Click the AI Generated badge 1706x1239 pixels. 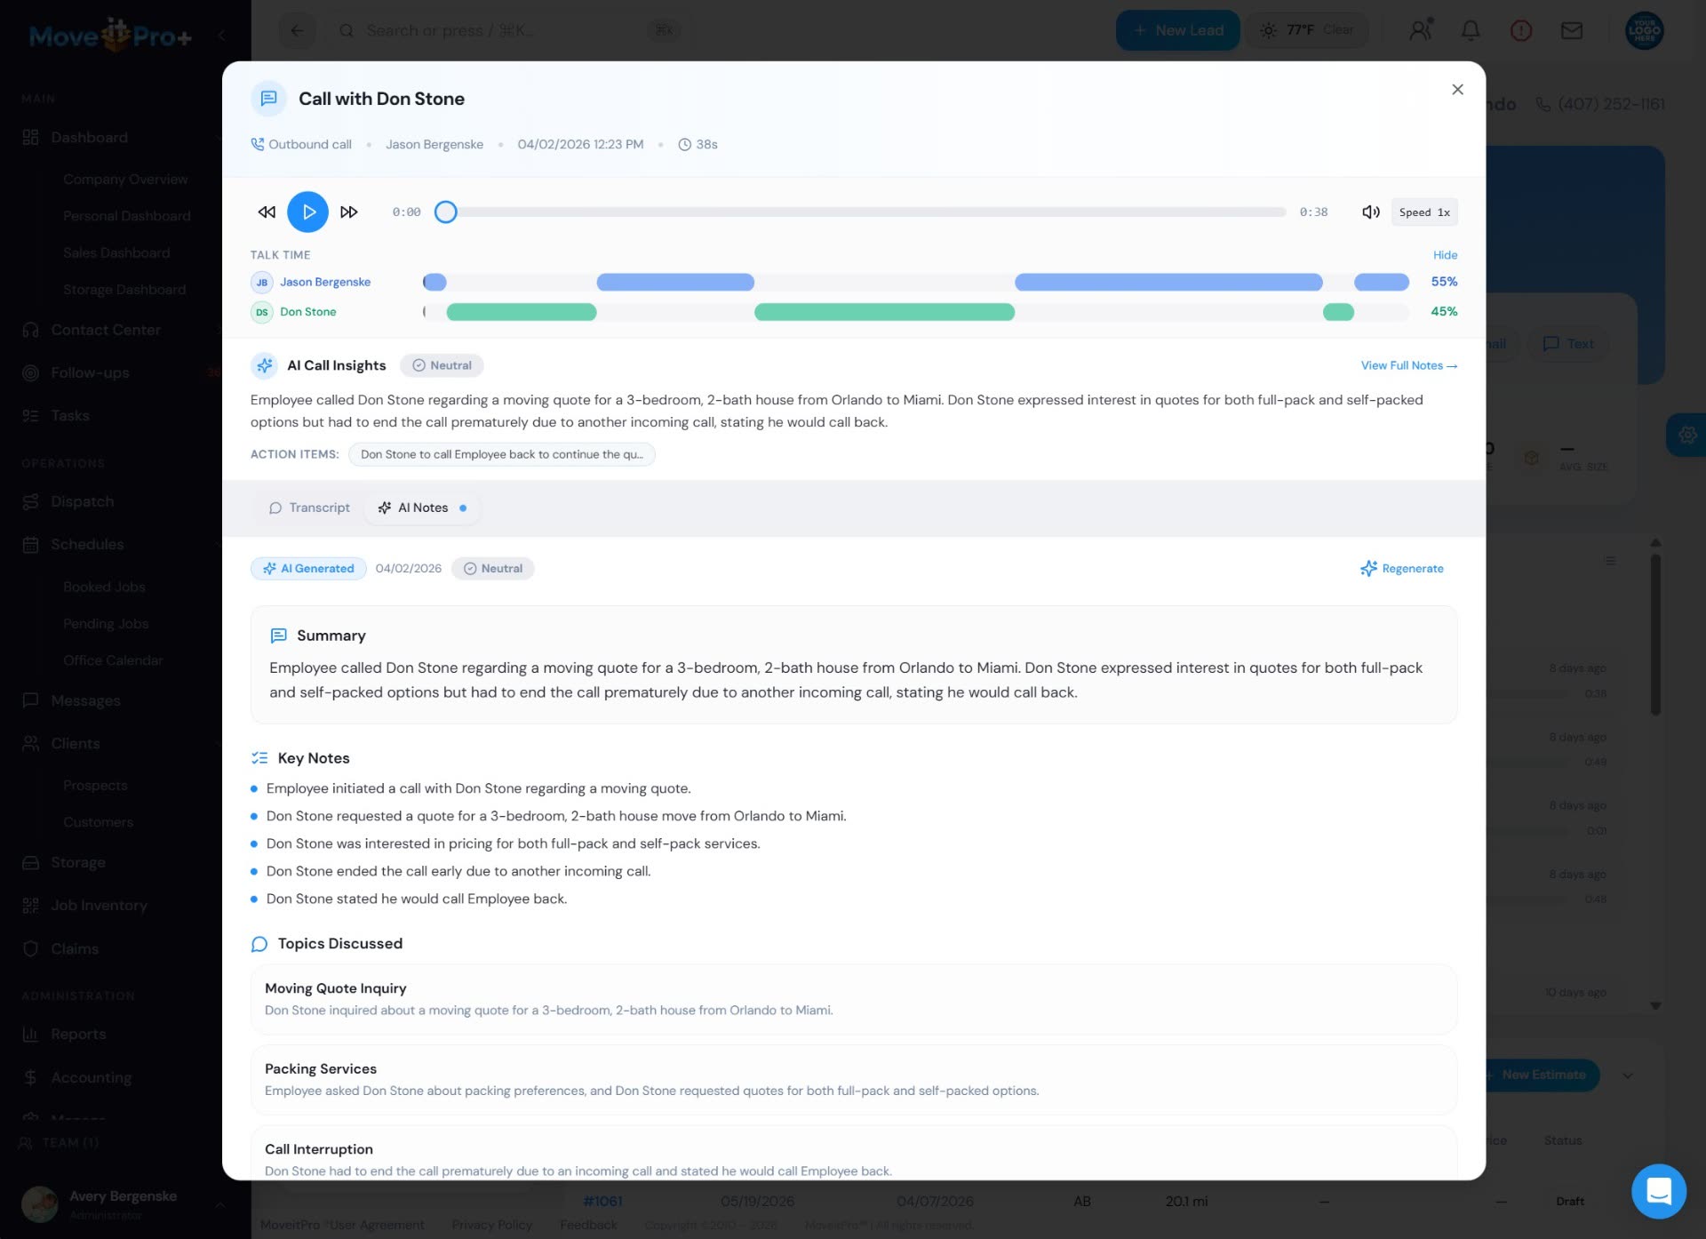point(308,569)
